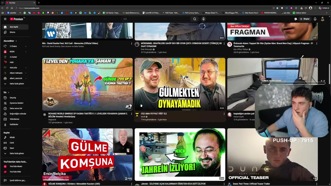331x186 pixels.
Task: Open Enis Kirazoglu channel name
Action: [x=147, y=49]
